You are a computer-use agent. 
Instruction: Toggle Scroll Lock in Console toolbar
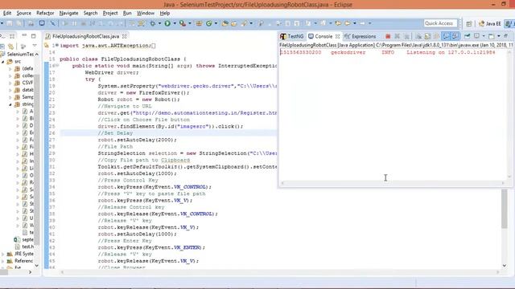[427, 36]
